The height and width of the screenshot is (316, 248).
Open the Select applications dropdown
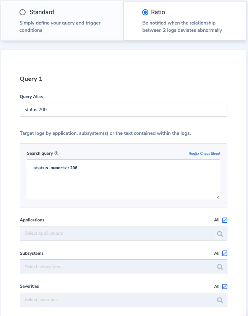point(123,233)
